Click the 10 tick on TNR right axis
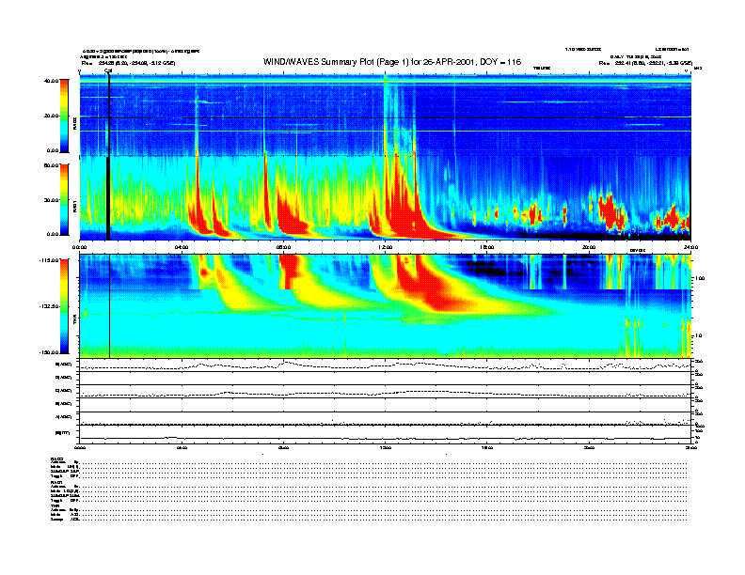This screenshot has height=575, width=745. (x=698, y=336)
